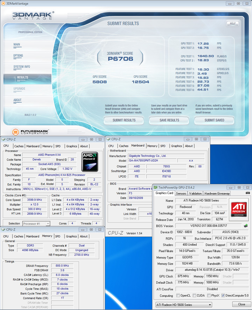Image resolution: width=252 pixels, height=310 pixels.
Task: Open OPTIONS in 3DMark sidebar
Action: tap(18, 56)
